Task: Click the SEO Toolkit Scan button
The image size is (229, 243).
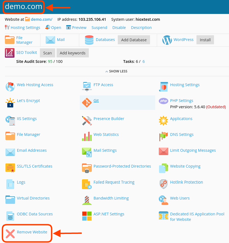Action: pyautogui.click(x=47, y=53)
